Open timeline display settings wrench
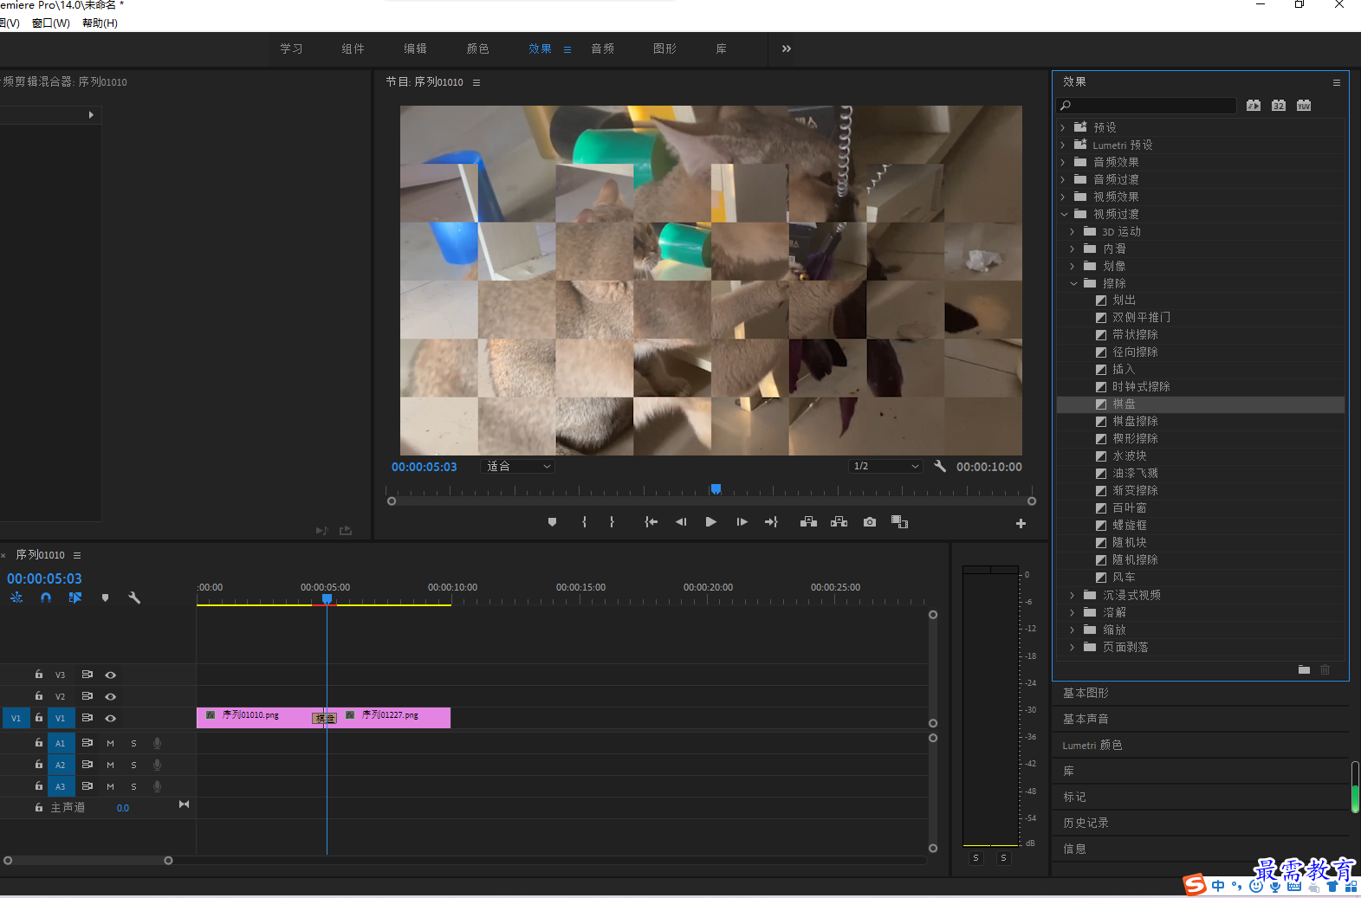1361x898 pixels. [x=134, y=598]
